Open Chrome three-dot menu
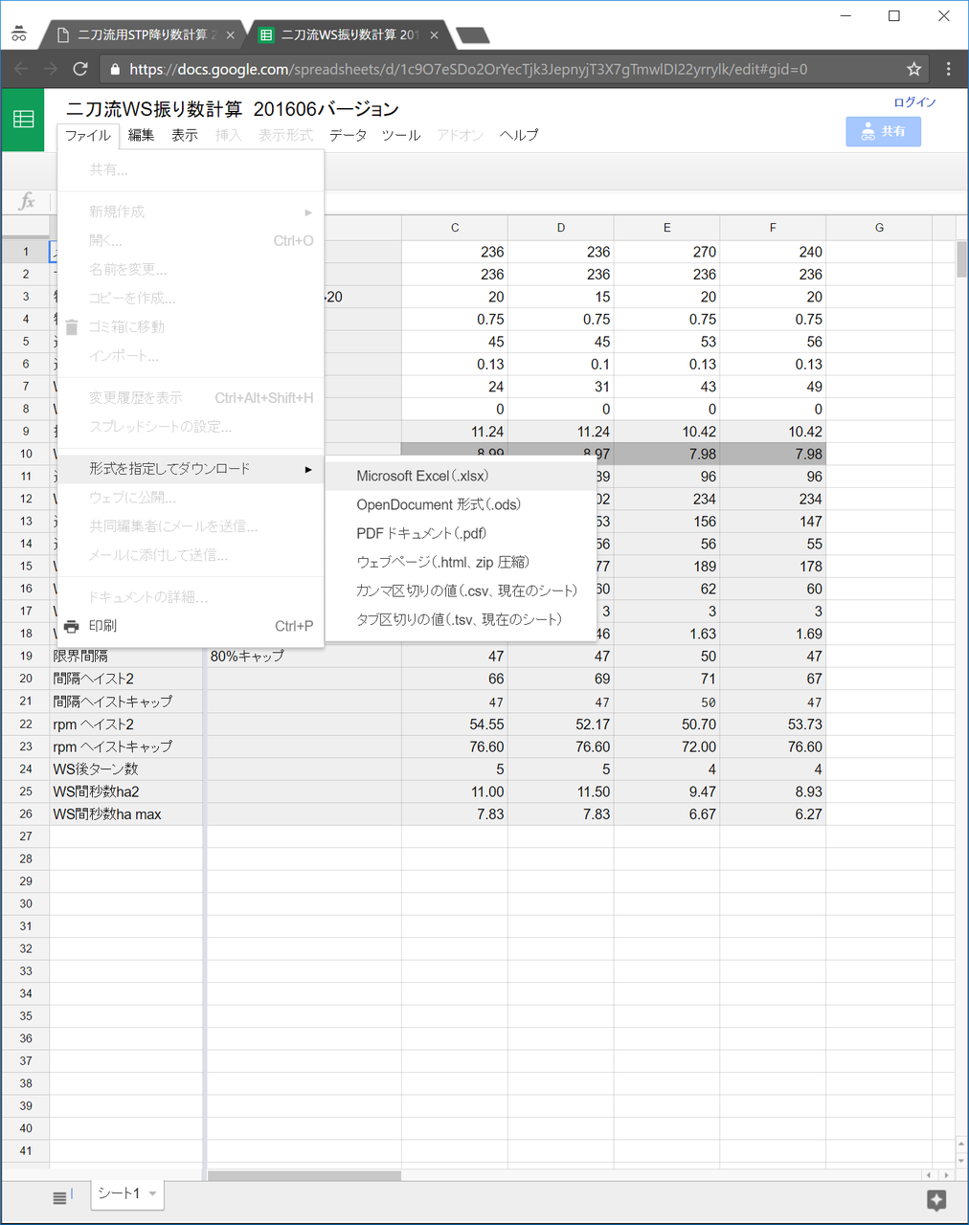The image size is (969, 1225). click(948, 69)
